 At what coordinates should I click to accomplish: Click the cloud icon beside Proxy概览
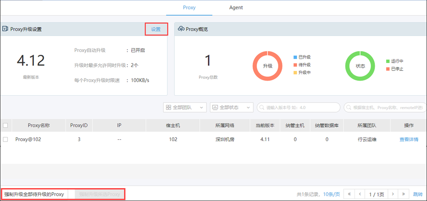click(x=181, y=29)
